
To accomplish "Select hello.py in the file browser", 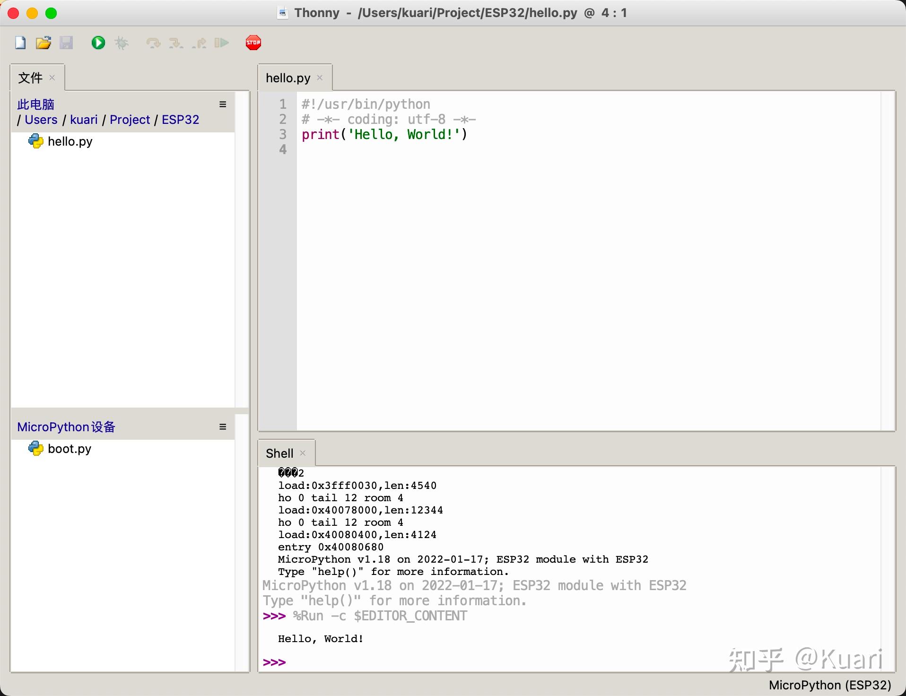I will [70, 141].
